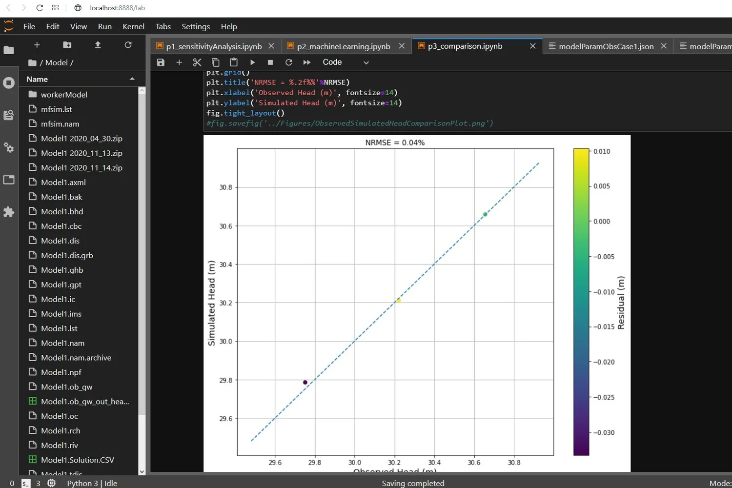Open the property inspector gears panel

tap(9, 147)
